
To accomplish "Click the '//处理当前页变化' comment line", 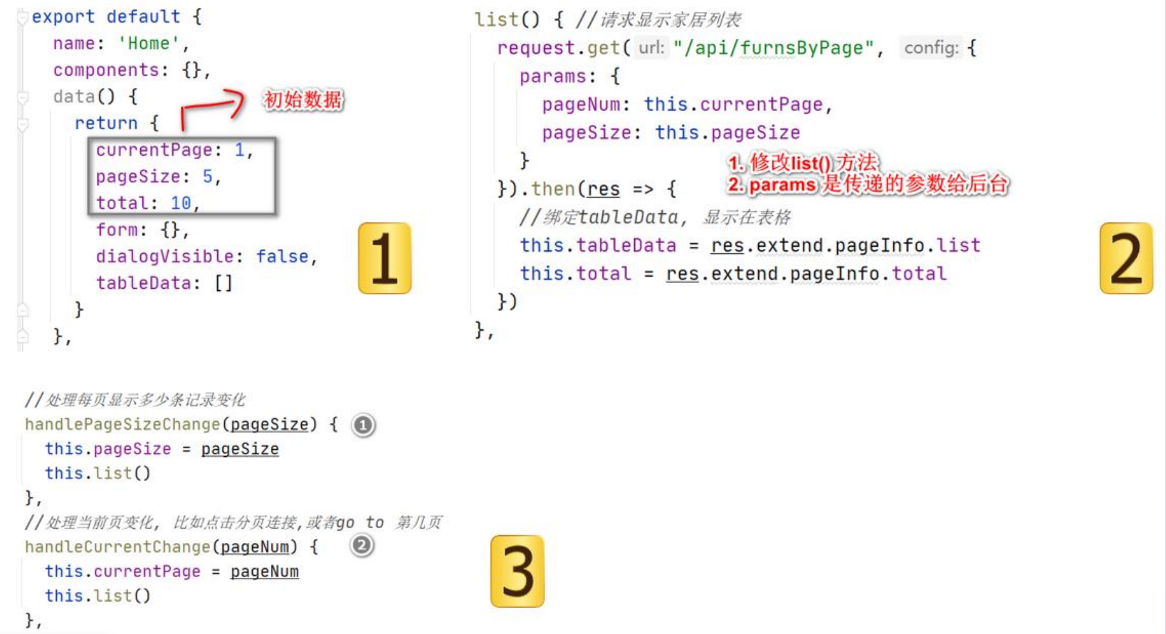I will [x=234, y=522].
